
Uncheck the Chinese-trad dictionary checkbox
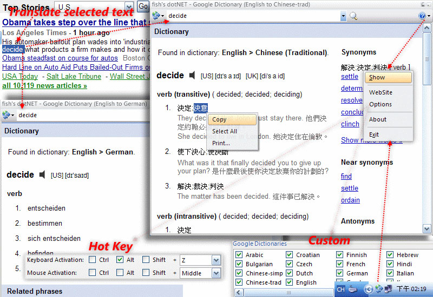point(239,282)
